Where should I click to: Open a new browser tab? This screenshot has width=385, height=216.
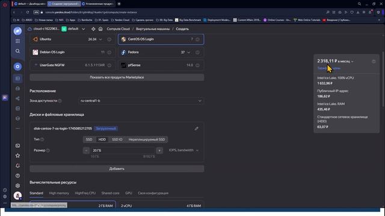119,4
